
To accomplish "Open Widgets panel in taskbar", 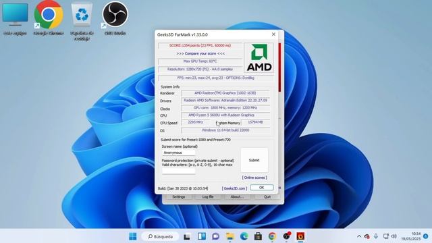I will 201,236.
